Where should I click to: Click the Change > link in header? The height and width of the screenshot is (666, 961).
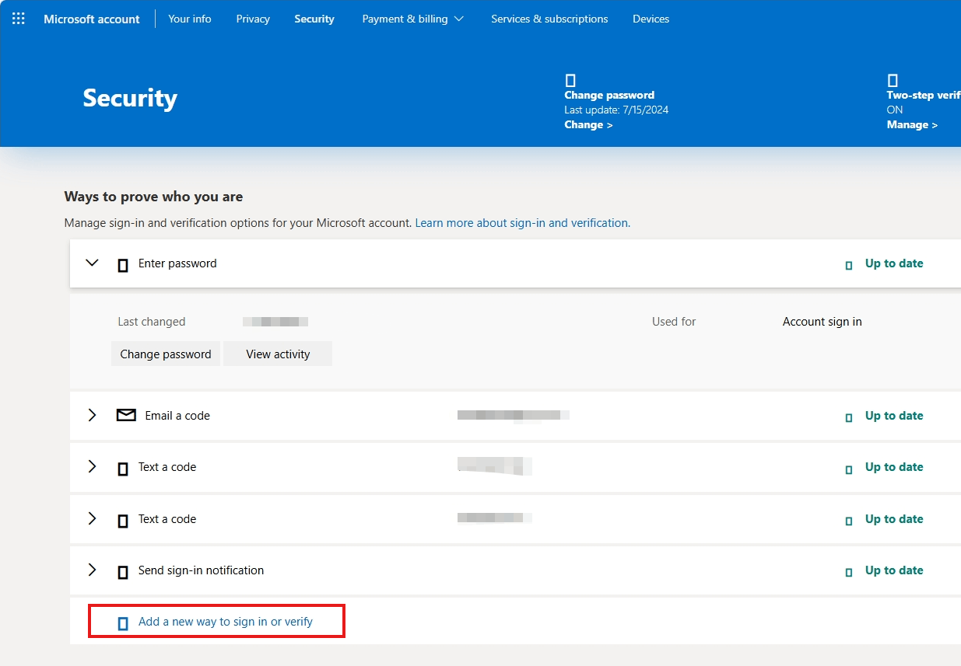(x=588, y=124)
